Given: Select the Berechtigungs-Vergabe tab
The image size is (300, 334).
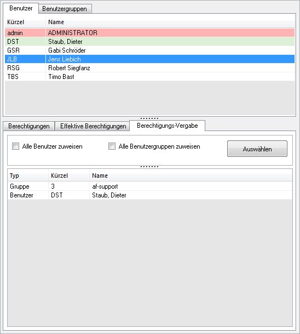Looking at the screenshot, I should (x=168, y=126).
